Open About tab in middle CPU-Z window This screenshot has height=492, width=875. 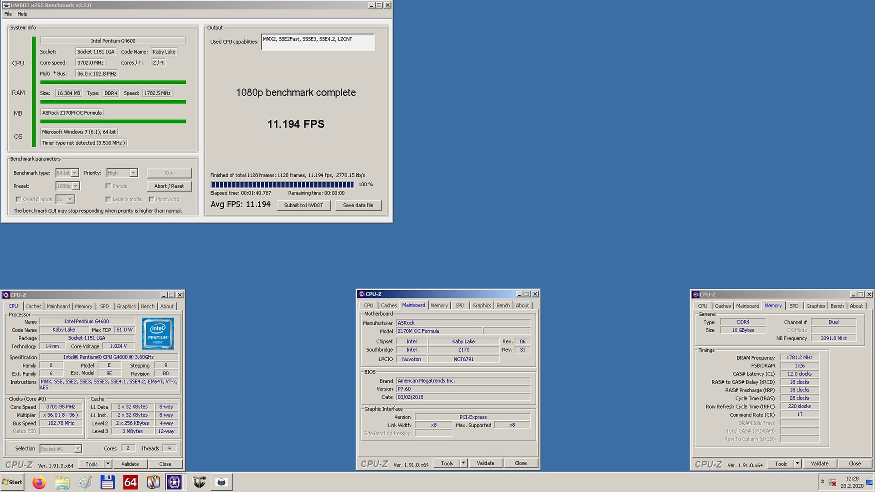[522, 305]
